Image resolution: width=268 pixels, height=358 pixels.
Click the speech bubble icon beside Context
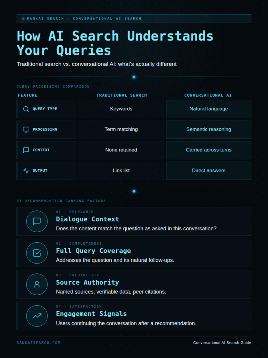pyautogui.click(x=26, y=150)
